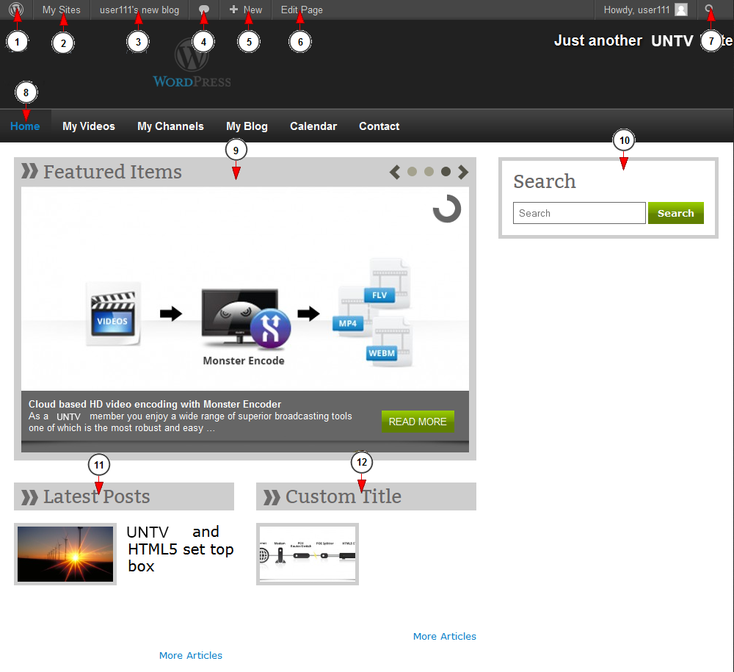Click the WordPress logo in the admin bar
The height and width of the screenshot is (672, 734).
click(x=16, y=10)
